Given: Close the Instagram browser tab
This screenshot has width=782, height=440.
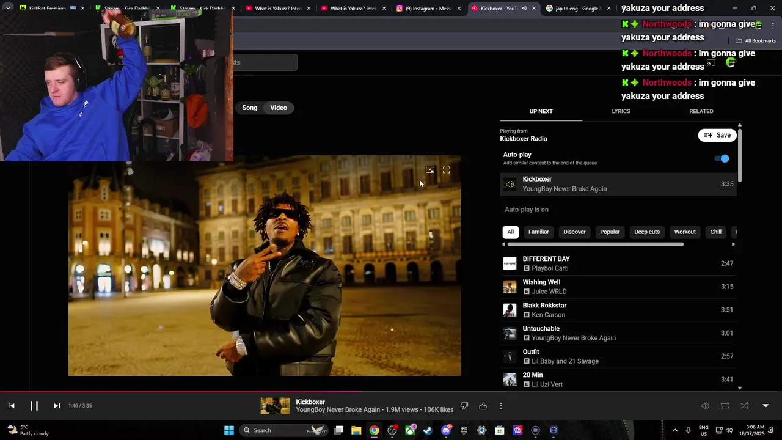Looking at the screenshot, I should click(x=458, y=9).
